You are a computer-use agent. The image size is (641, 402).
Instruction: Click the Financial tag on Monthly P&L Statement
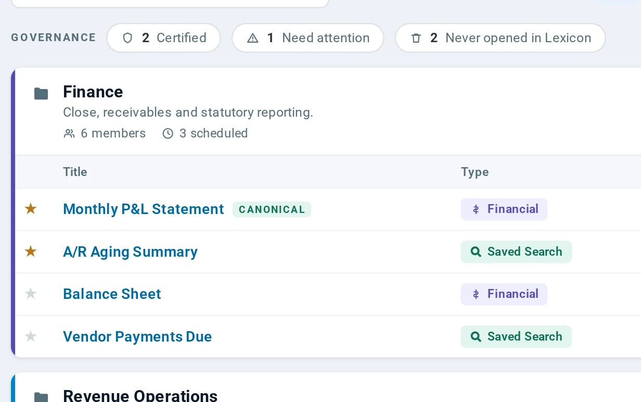click(504, 209)
